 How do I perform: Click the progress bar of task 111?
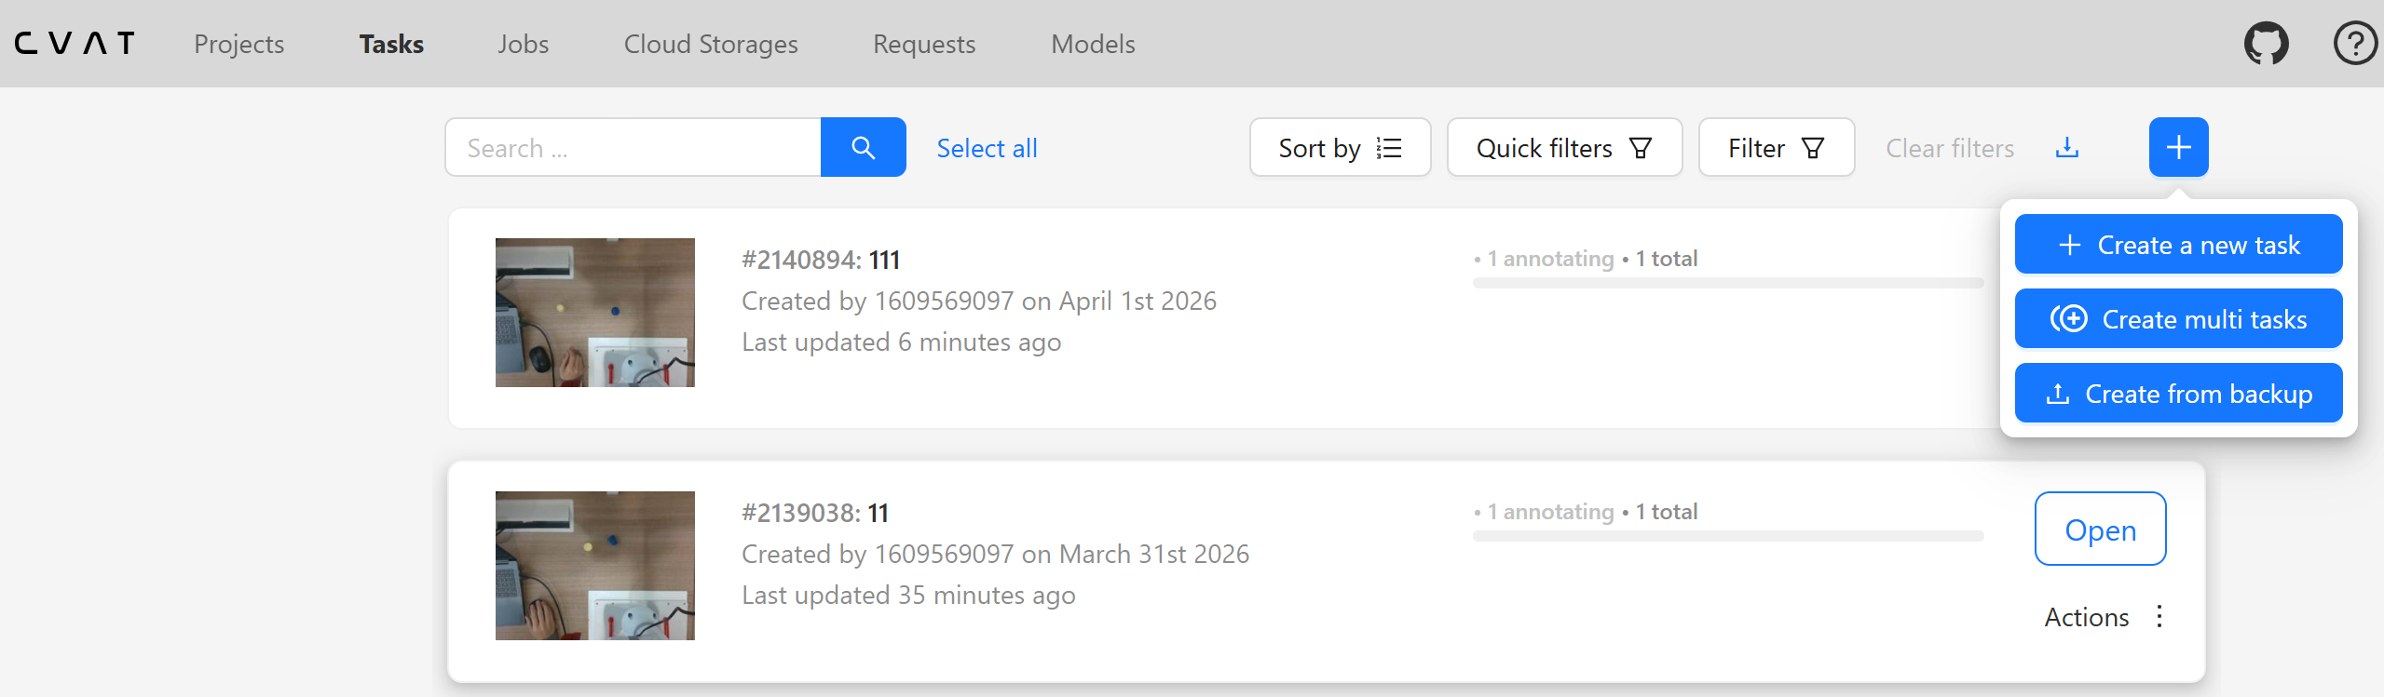point(1728,283)
